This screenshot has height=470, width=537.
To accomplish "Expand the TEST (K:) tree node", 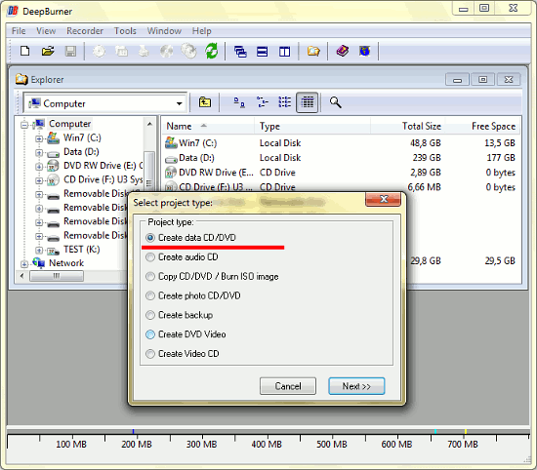I will (39, 251).
